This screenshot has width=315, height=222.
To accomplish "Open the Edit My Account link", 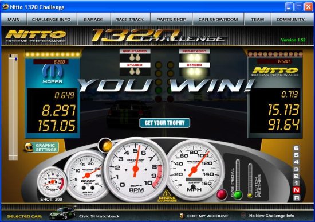I will point(208,216).
